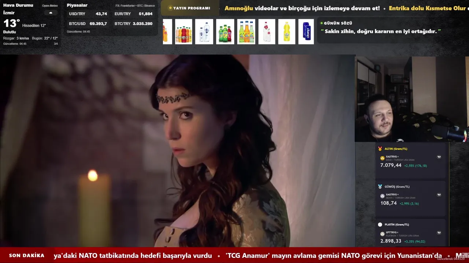Select the red-capped clear bottles thumbnail
This screenshot has width=469, height=263.
click(x=267, y=32)
